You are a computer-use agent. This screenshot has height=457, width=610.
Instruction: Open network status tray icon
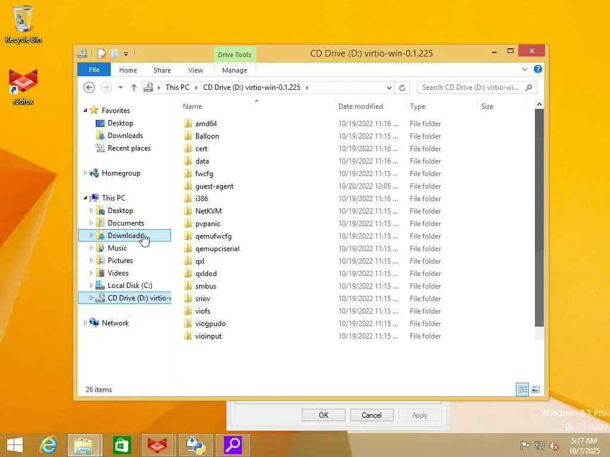(540, 445)
